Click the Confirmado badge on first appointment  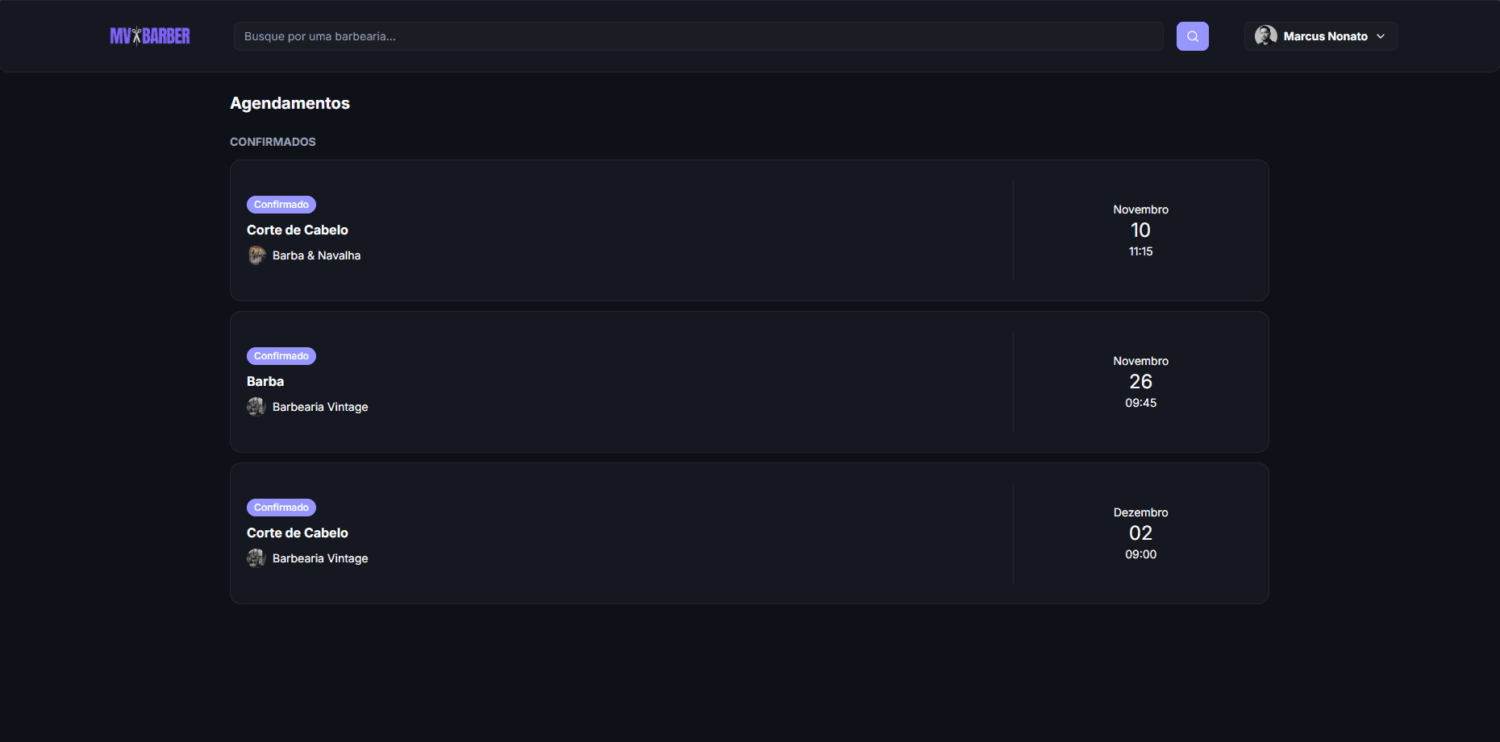(x=281, y=205)
